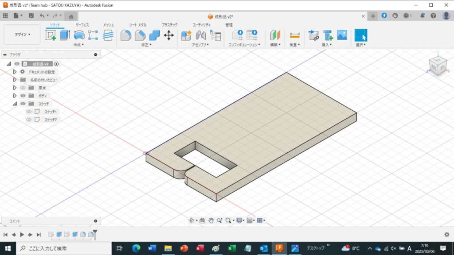The width and height of the screenshot is (454, 255).
Task: Open the 作成 dropdown menu
Action: coord(78,45)
